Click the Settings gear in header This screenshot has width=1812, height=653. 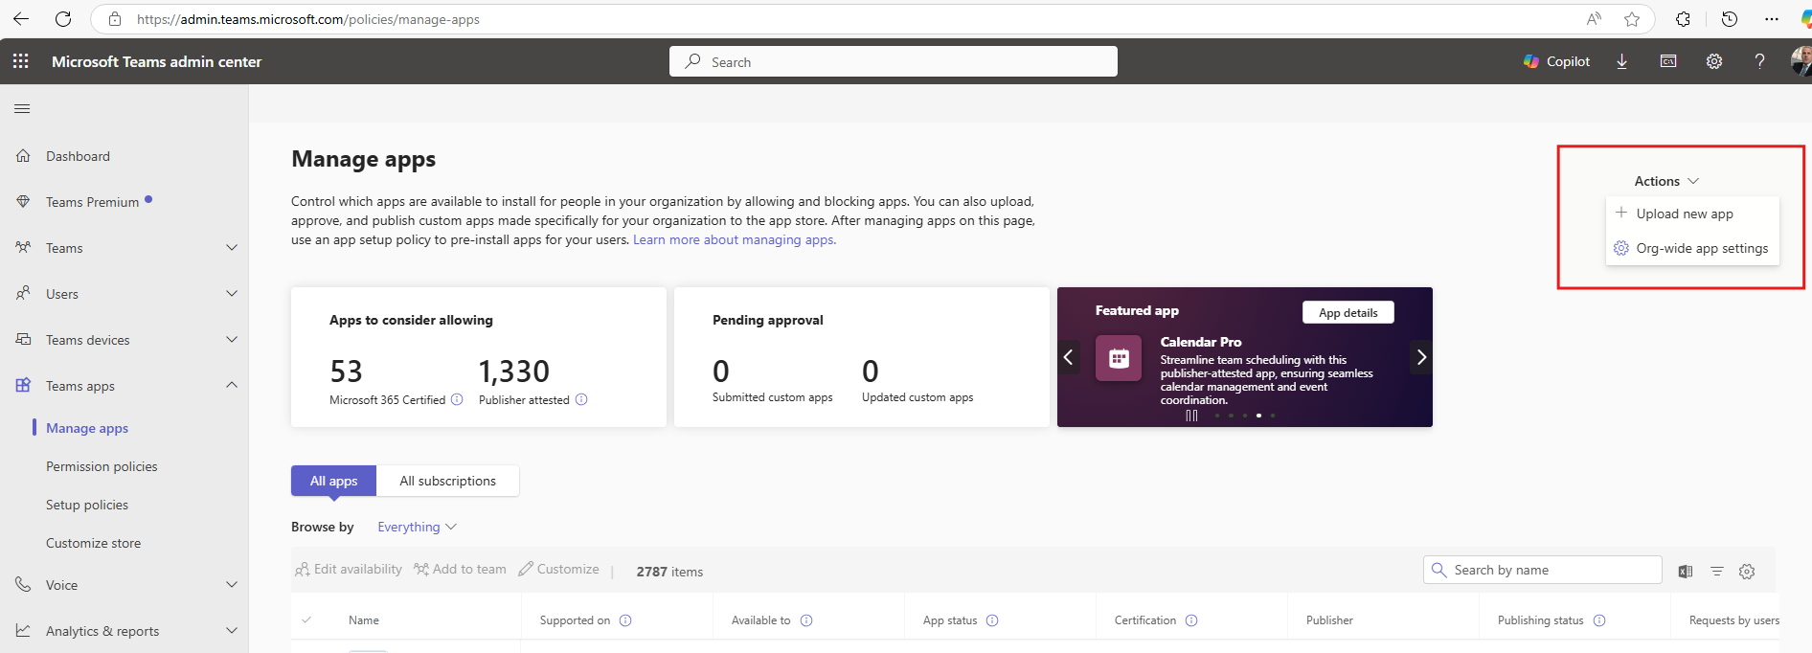[1714, 61]
